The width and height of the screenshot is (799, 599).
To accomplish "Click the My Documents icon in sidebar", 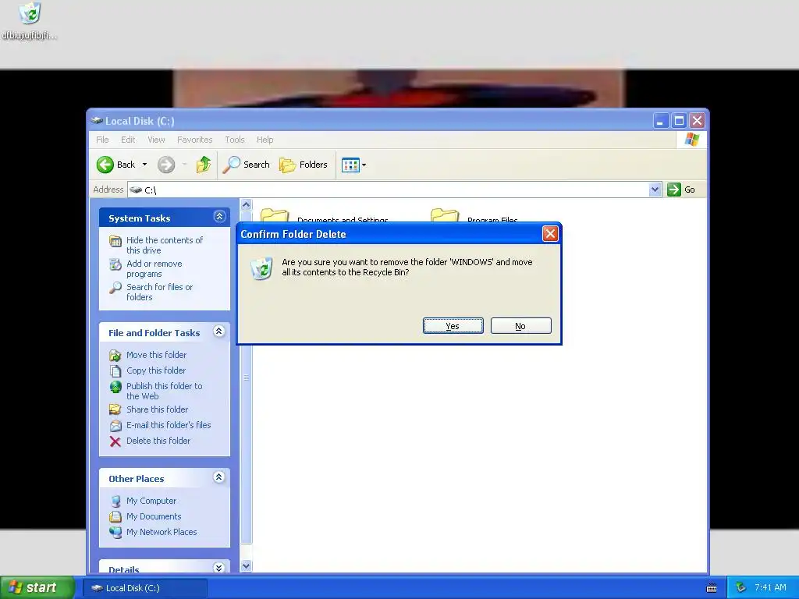I will pos(115,516).
